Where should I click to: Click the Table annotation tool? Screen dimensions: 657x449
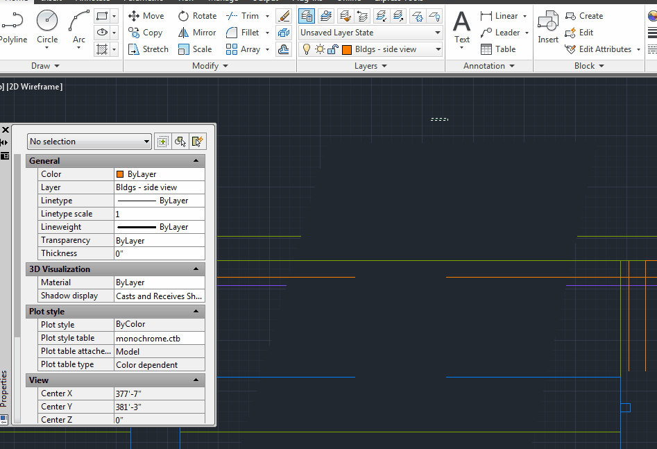(x=498, y=49)
